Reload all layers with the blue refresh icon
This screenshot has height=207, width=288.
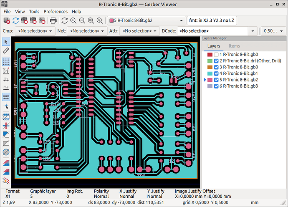pyautogui.click(x=15, y=20)
